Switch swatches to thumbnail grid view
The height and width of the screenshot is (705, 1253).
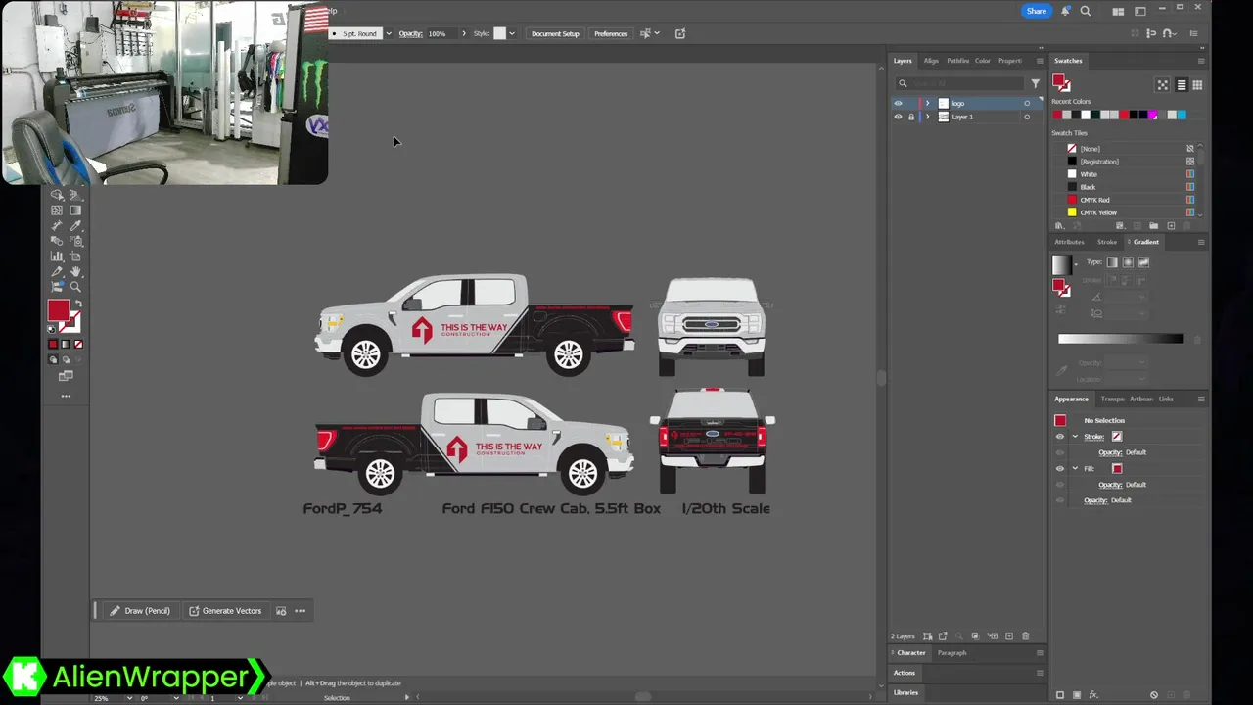pyautogui.click(x=1197, y=85)
